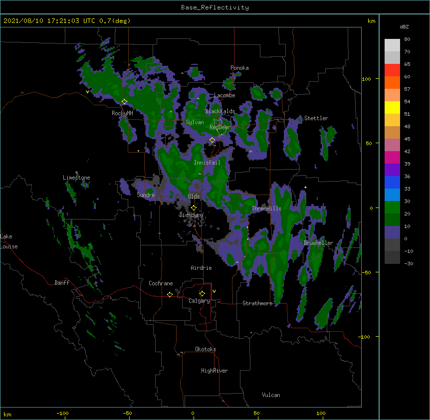The image size is (430, 420).
Task: Select the RedDeer label
Action: click(x=220, y=127)
